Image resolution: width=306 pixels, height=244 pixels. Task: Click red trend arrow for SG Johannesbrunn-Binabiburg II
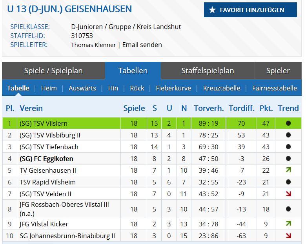pos(288,236)
